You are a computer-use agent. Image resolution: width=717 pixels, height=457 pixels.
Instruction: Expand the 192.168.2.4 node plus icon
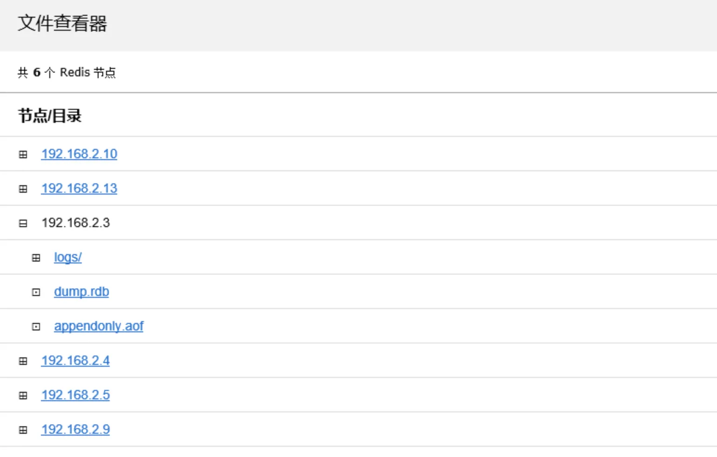[23, 361]
